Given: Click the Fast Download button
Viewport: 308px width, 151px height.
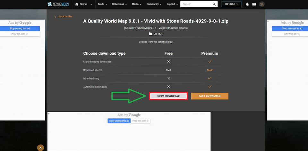Looking at the screenshot, I should click(x=210, y=96).
